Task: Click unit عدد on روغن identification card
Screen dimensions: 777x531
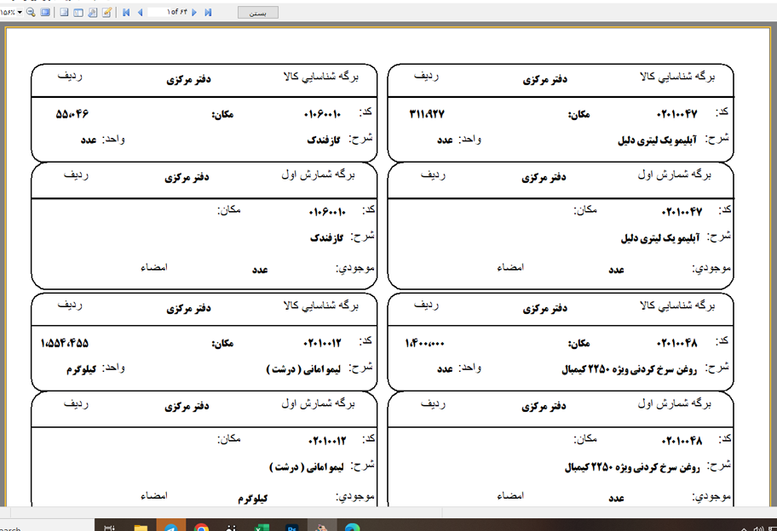Action: (445, 369)
